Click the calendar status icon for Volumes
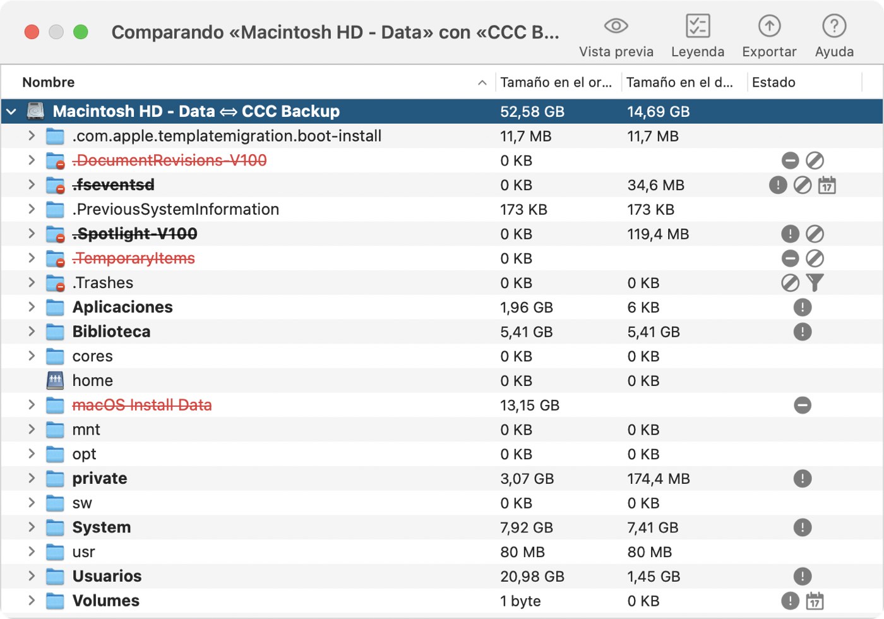Viewport: 884px width, 619px height. (x=815, y=601)
